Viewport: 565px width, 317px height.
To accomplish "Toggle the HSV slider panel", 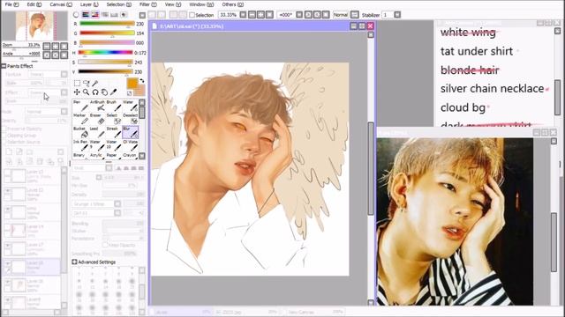I will 95,15.
